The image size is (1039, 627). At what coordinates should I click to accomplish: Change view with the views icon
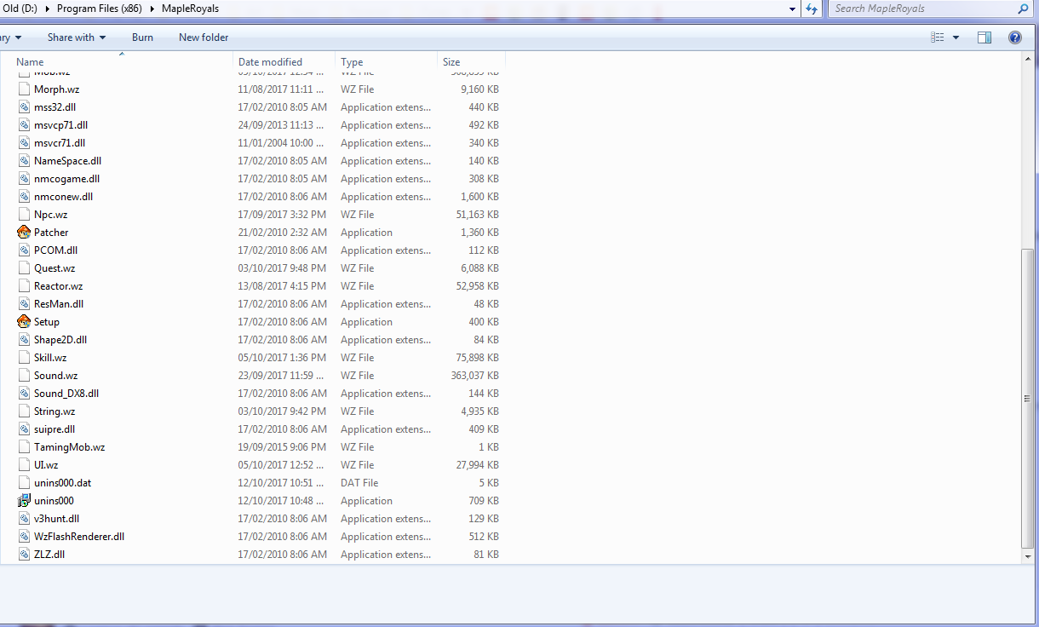click(938, 37)
